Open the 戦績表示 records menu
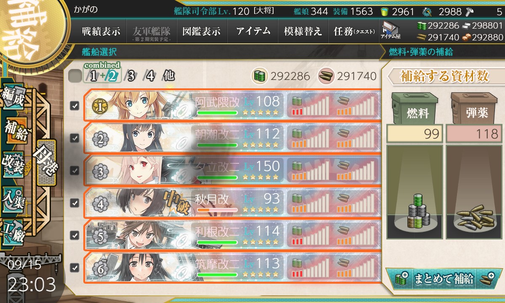This screenshot has height=303, width=505. [x=101, y=31]
